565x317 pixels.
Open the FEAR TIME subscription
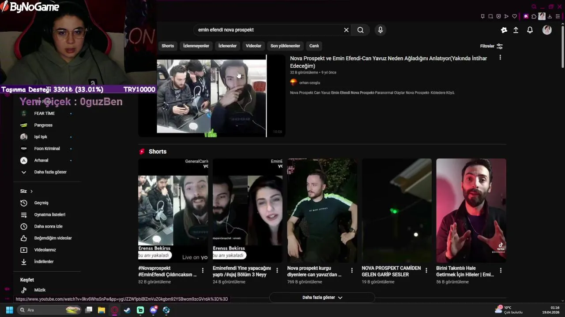[47, 114]
